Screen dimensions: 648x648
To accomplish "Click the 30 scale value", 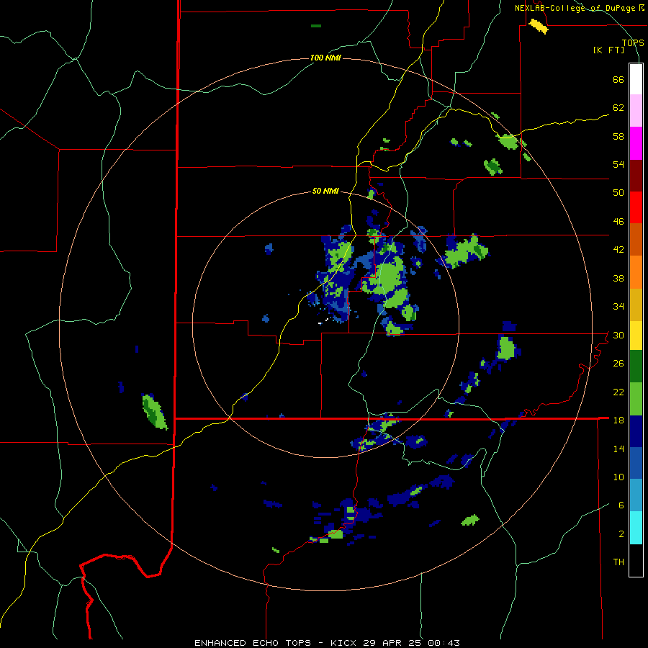I will pos(618,335).
